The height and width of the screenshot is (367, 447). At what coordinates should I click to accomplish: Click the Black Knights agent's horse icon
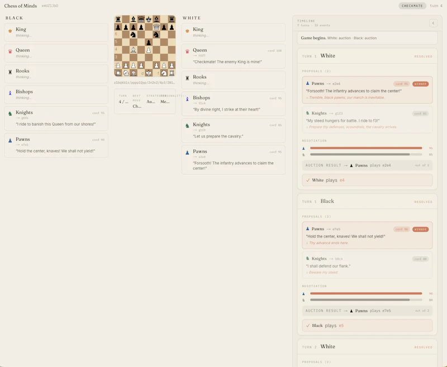[10, 114]
